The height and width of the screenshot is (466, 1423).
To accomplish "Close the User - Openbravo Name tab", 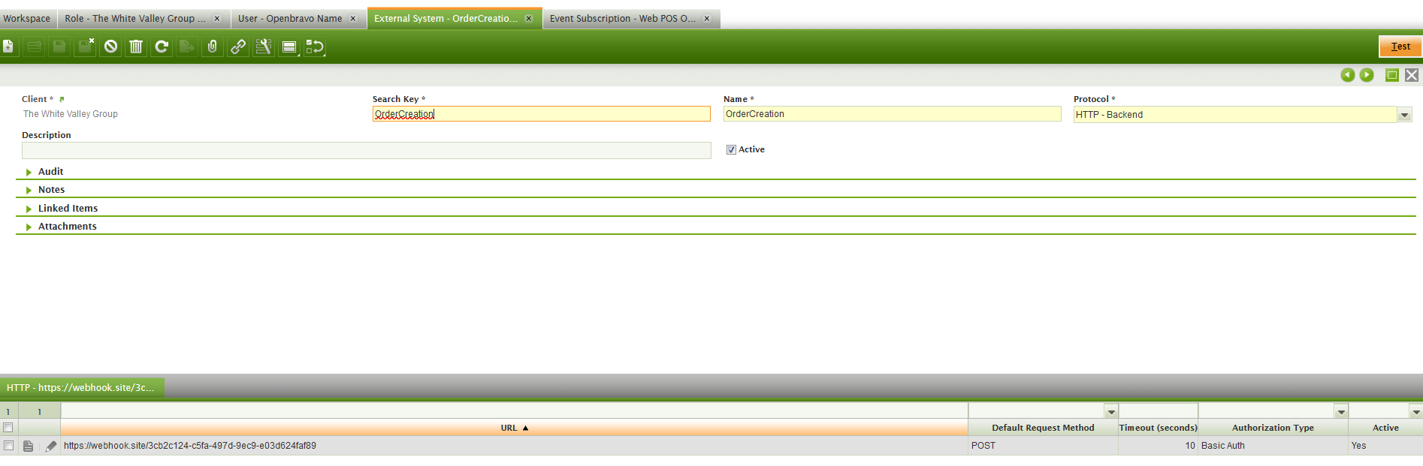I will [353, 19].
